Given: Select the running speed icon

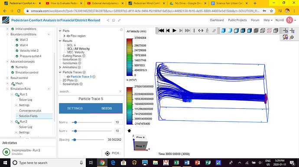Looking at the screenshot, I should (214, 31).
